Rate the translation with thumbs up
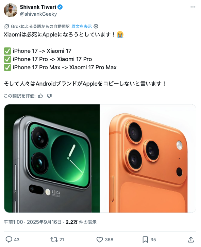201x247 pixels. click(x=40, y=96)
